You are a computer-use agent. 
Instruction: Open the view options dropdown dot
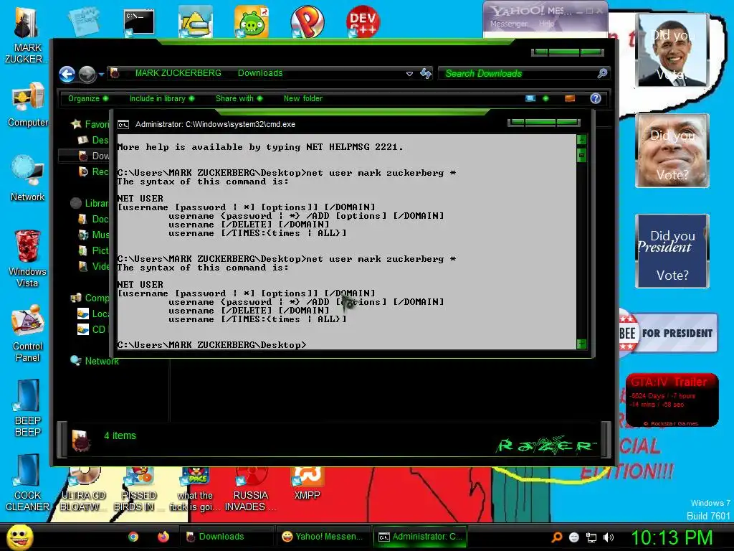click(545, 98)
